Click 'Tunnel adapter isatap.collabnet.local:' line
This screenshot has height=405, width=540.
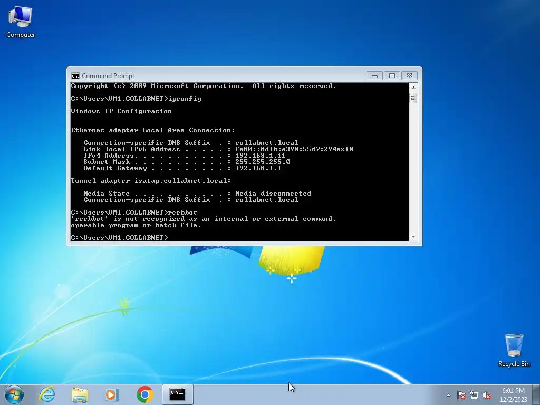tap(151, 181)
